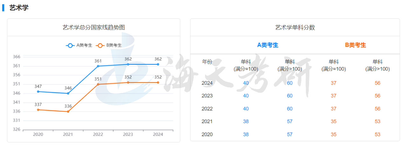
Task: Select the 2020 A类 data point 347
Action: coord(38,91)
